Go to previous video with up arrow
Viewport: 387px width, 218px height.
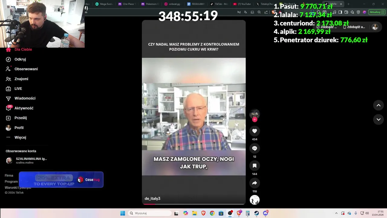[379, 105]
